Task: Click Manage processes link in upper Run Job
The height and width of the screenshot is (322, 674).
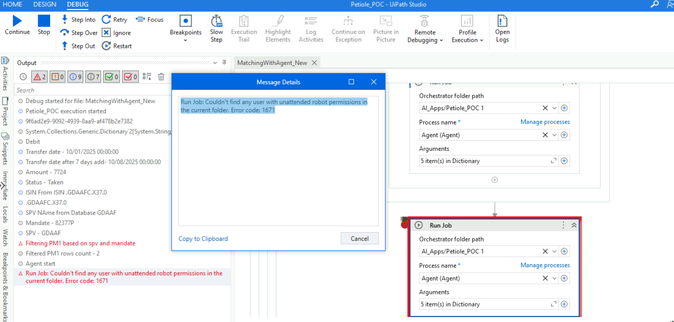Action: [545, 122]
